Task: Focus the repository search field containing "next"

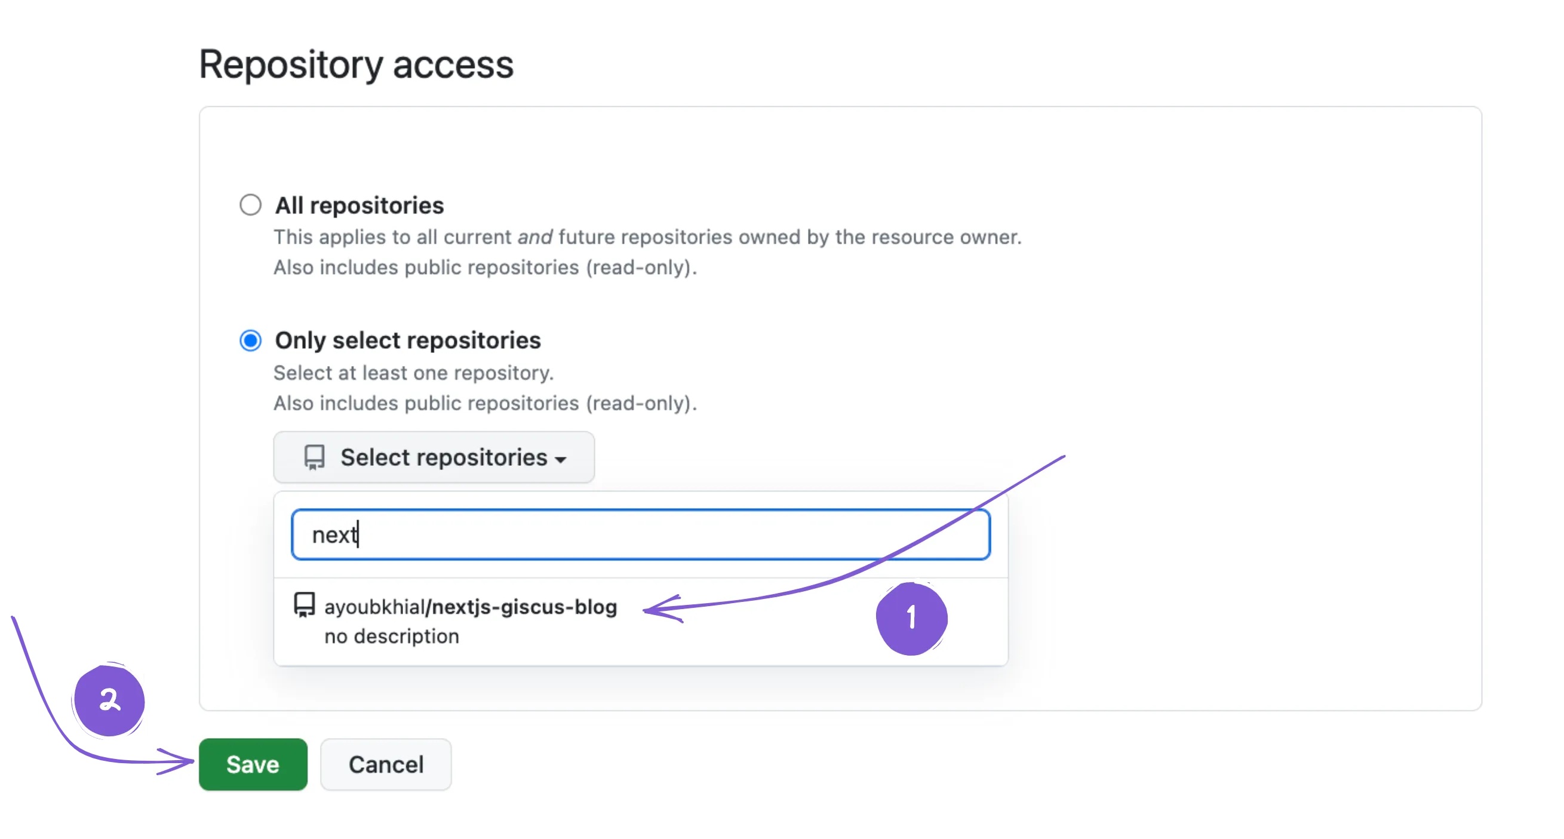Action: point(641,535)
